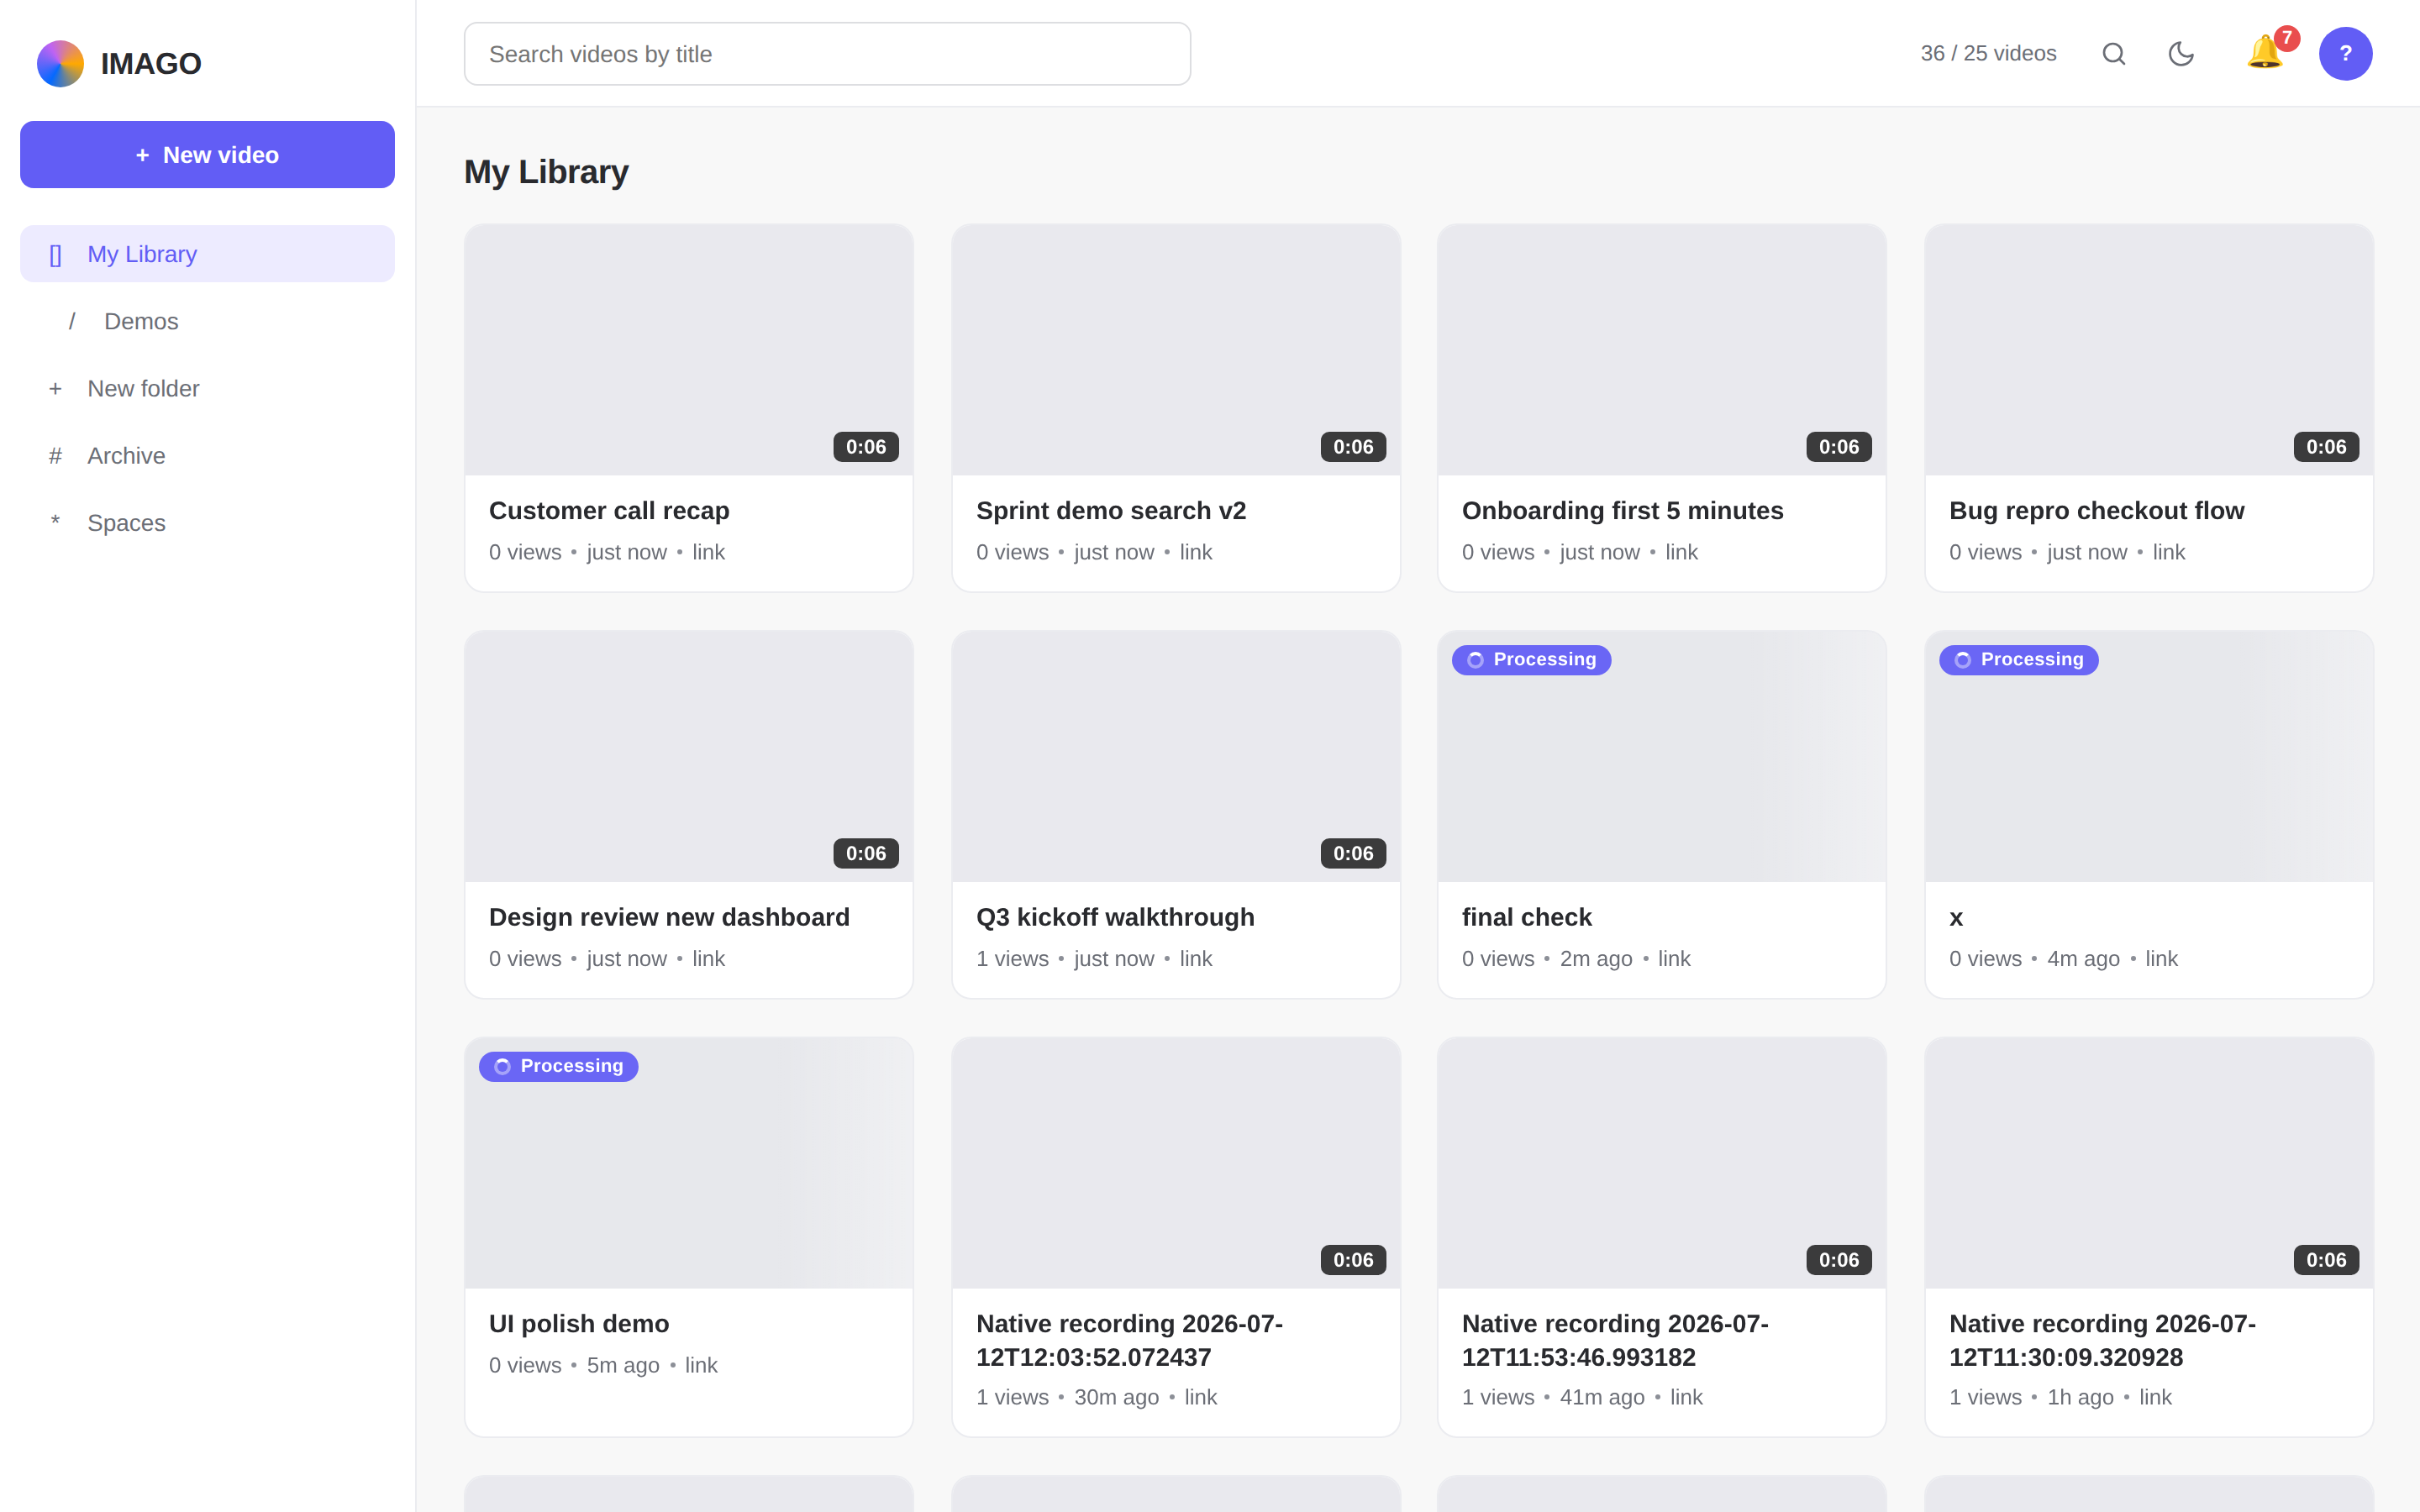Open the search magnifier icon

(x=2113, y=54)
